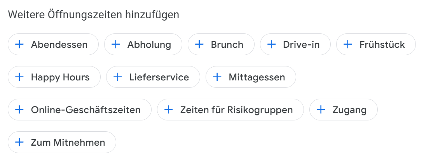This screenshot has width=445, height=162.
Task: Select the Drive-in label
Action: (301, 45)
